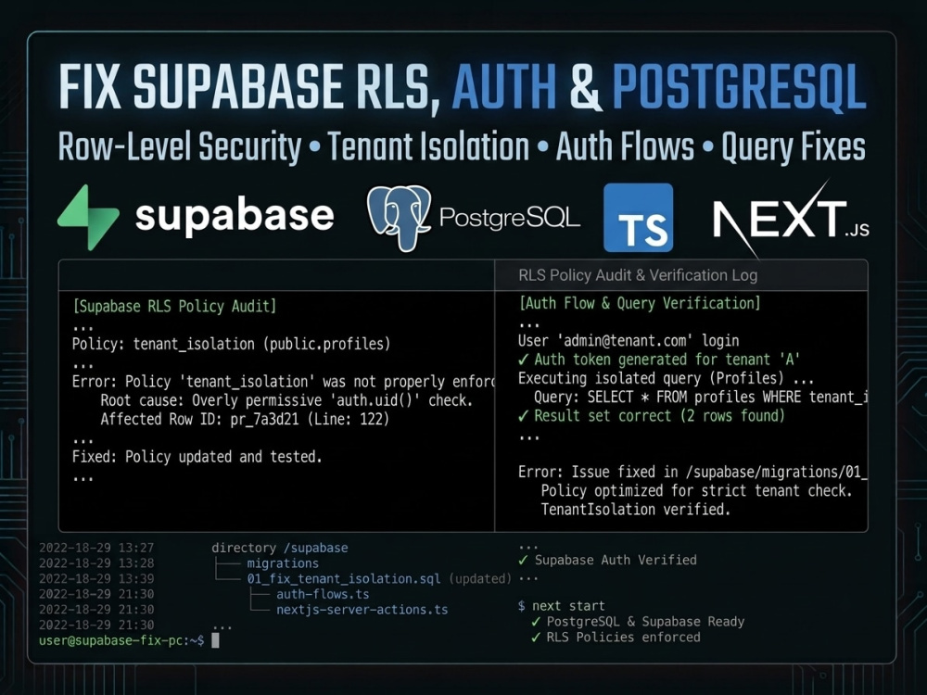Click the 'directory /supabase' tree root
927x695 pixels.
[x=280, y=548]
